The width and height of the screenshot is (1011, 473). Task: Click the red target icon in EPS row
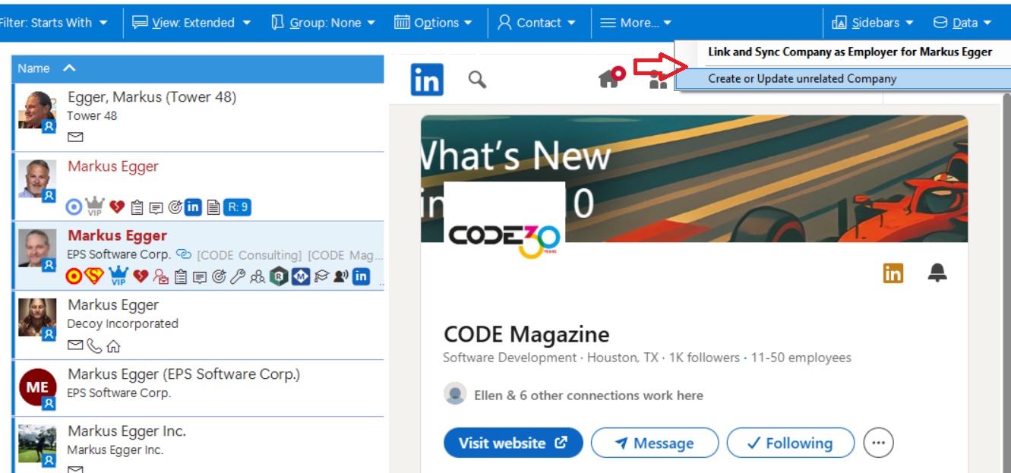pos(74,276)
